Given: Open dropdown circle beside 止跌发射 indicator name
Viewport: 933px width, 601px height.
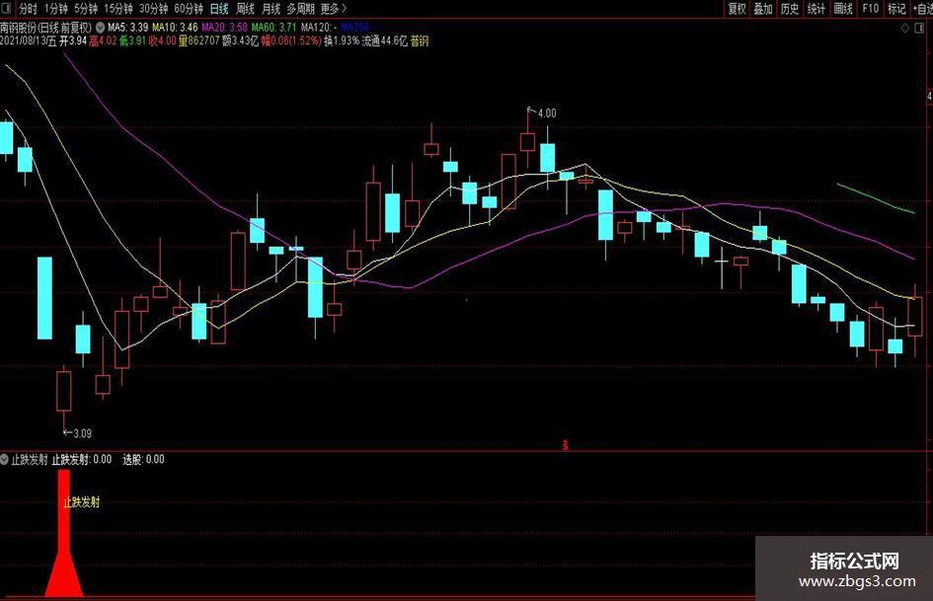Looking at the screenshot, I should click(x=4, y=459).
